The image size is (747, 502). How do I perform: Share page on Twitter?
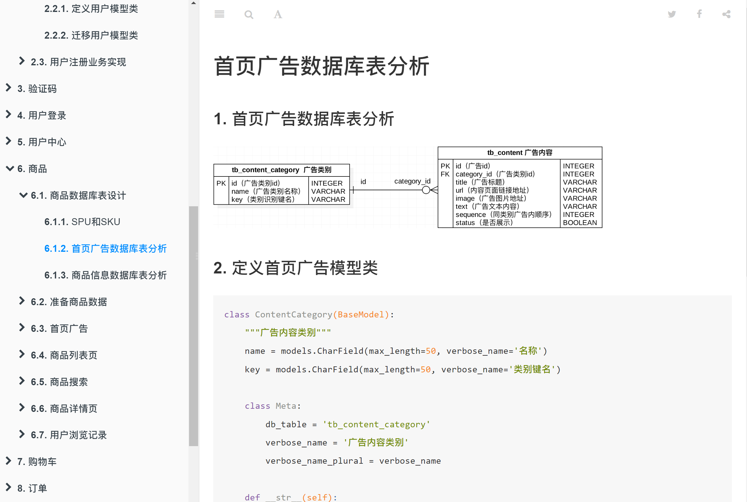pos(672,14)
